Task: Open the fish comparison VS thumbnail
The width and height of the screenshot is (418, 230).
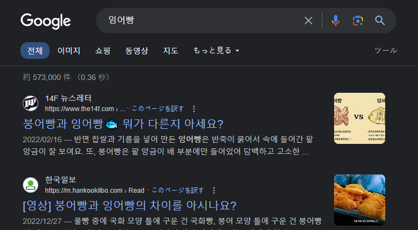Action: (x=359, y=118)
